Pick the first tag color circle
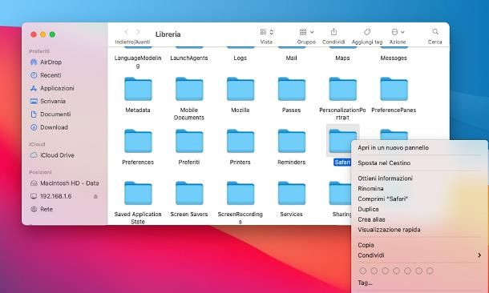This screenshot has width=489, height=293. tap(362, 271)
